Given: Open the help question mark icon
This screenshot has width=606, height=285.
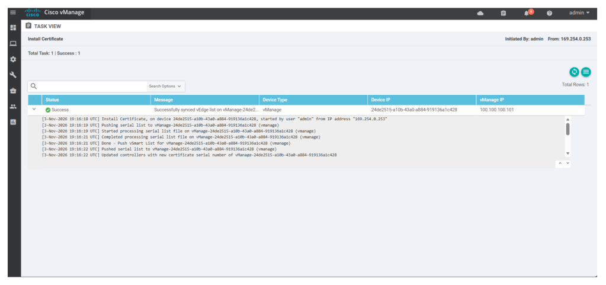Looking at the screenshot, I should point(549,13).
